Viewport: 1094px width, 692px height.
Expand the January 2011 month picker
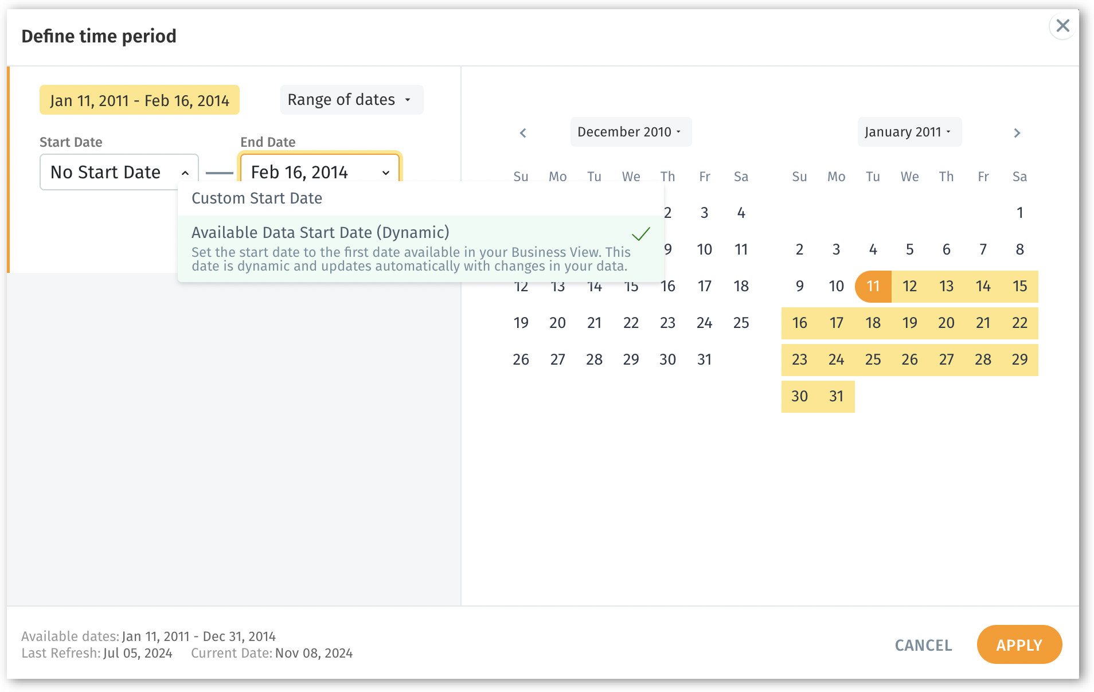tap(909, 132)
